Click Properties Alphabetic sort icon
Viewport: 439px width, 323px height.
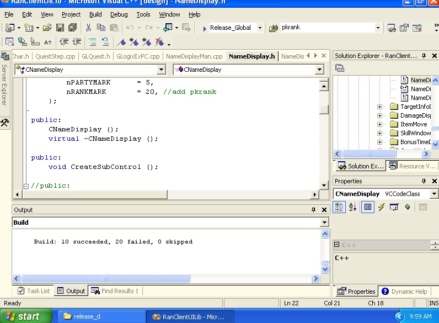click(x=352, y=207)
